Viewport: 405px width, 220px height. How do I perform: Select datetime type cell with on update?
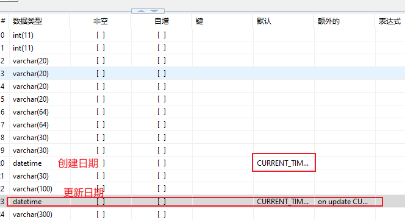point(27,201)
